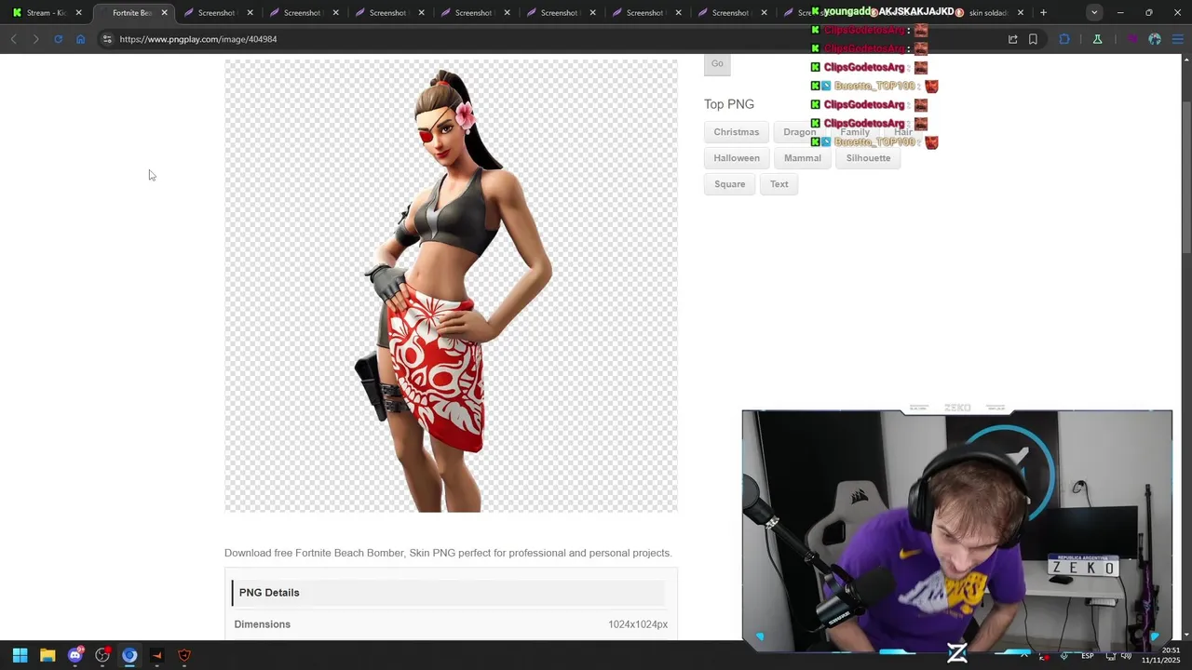Open the browser main menu
This screenshot has height=670, width=1192.
(x=1179, y=39)
